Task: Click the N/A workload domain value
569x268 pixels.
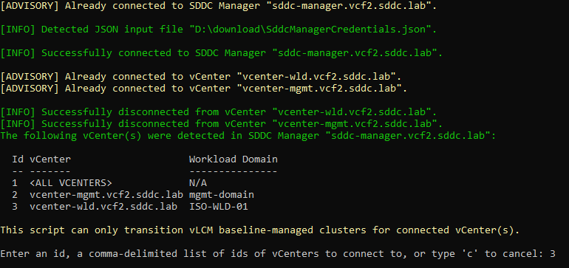Action: click(x=198, y=183)
